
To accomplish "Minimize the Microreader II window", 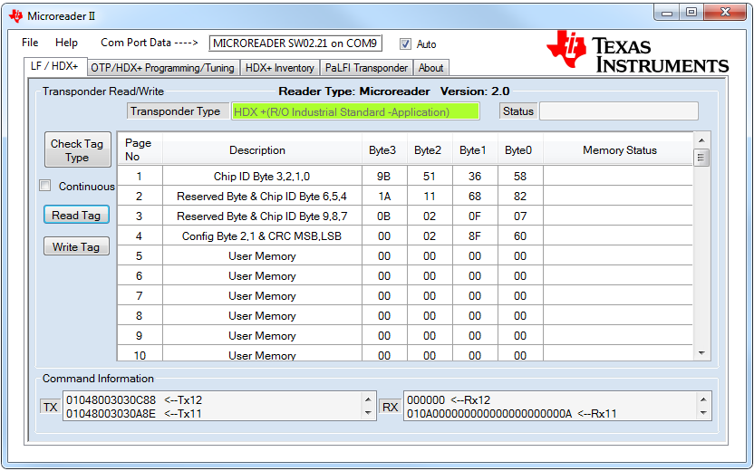I will click(x=667, y=13).
